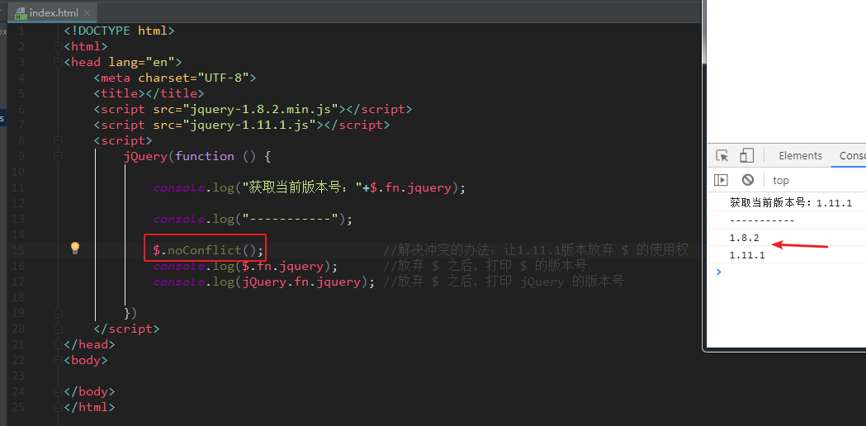This screenshot has height=426, width=866.
Task: Click the HTML file icon on index.html tab
Action: [21, 12]
